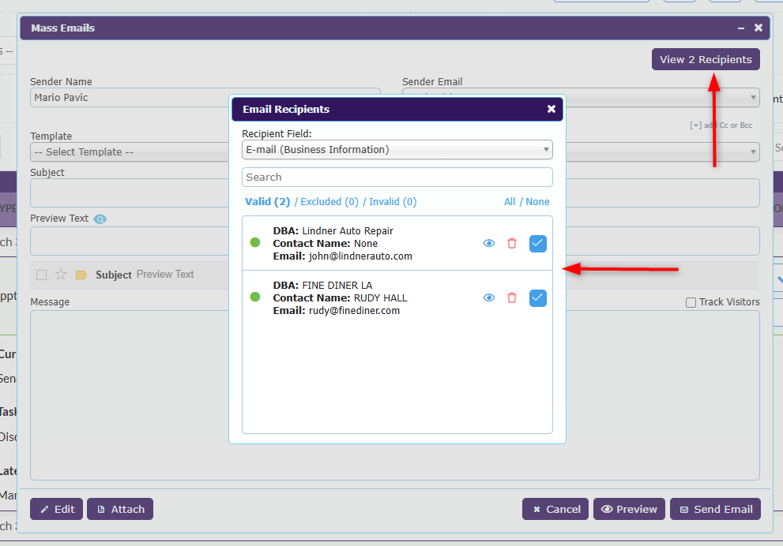
Task: Enable the Track Visitors checkbox
Action: 691,302
